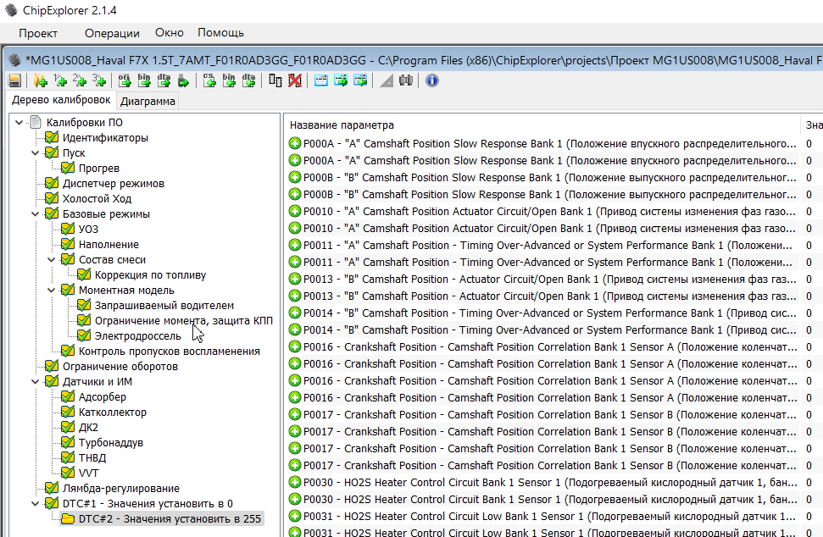Click the USB write toolbar icon
The height and width of the screenshot is (537, 823).
tap(184, 80)
